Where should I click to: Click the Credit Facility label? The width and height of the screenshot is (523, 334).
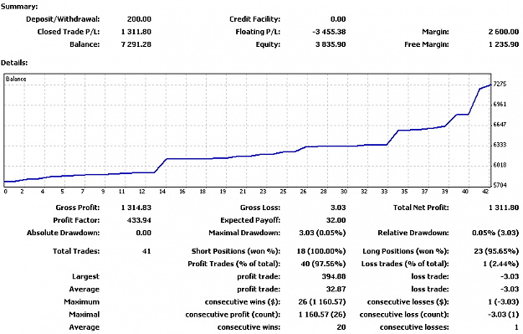coord(255,19)
